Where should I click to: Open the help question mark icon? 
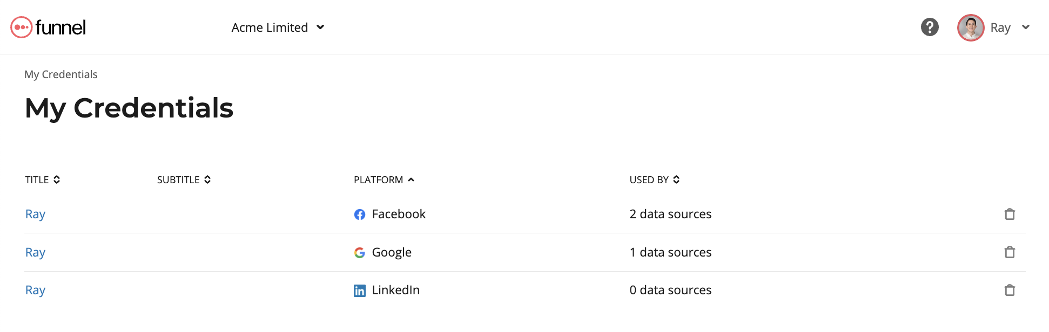click(x=930, y=27)
